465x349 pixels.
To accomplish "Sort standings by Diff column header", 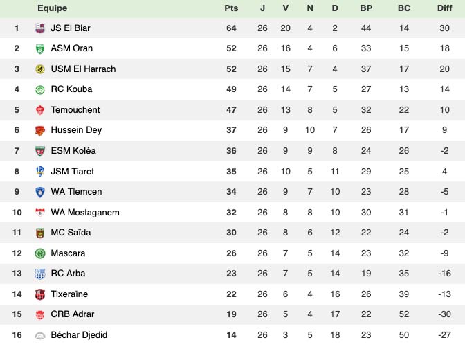I will (444, 8).
